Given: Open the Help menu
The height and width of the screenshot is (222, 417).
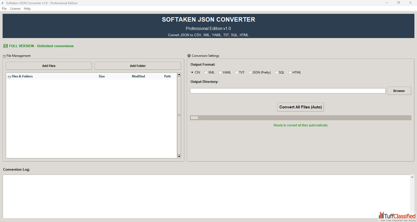Looking at the screenshot, I should click(27, 8).
